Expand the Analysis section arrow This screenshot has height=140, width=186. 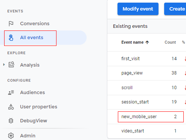4,65
